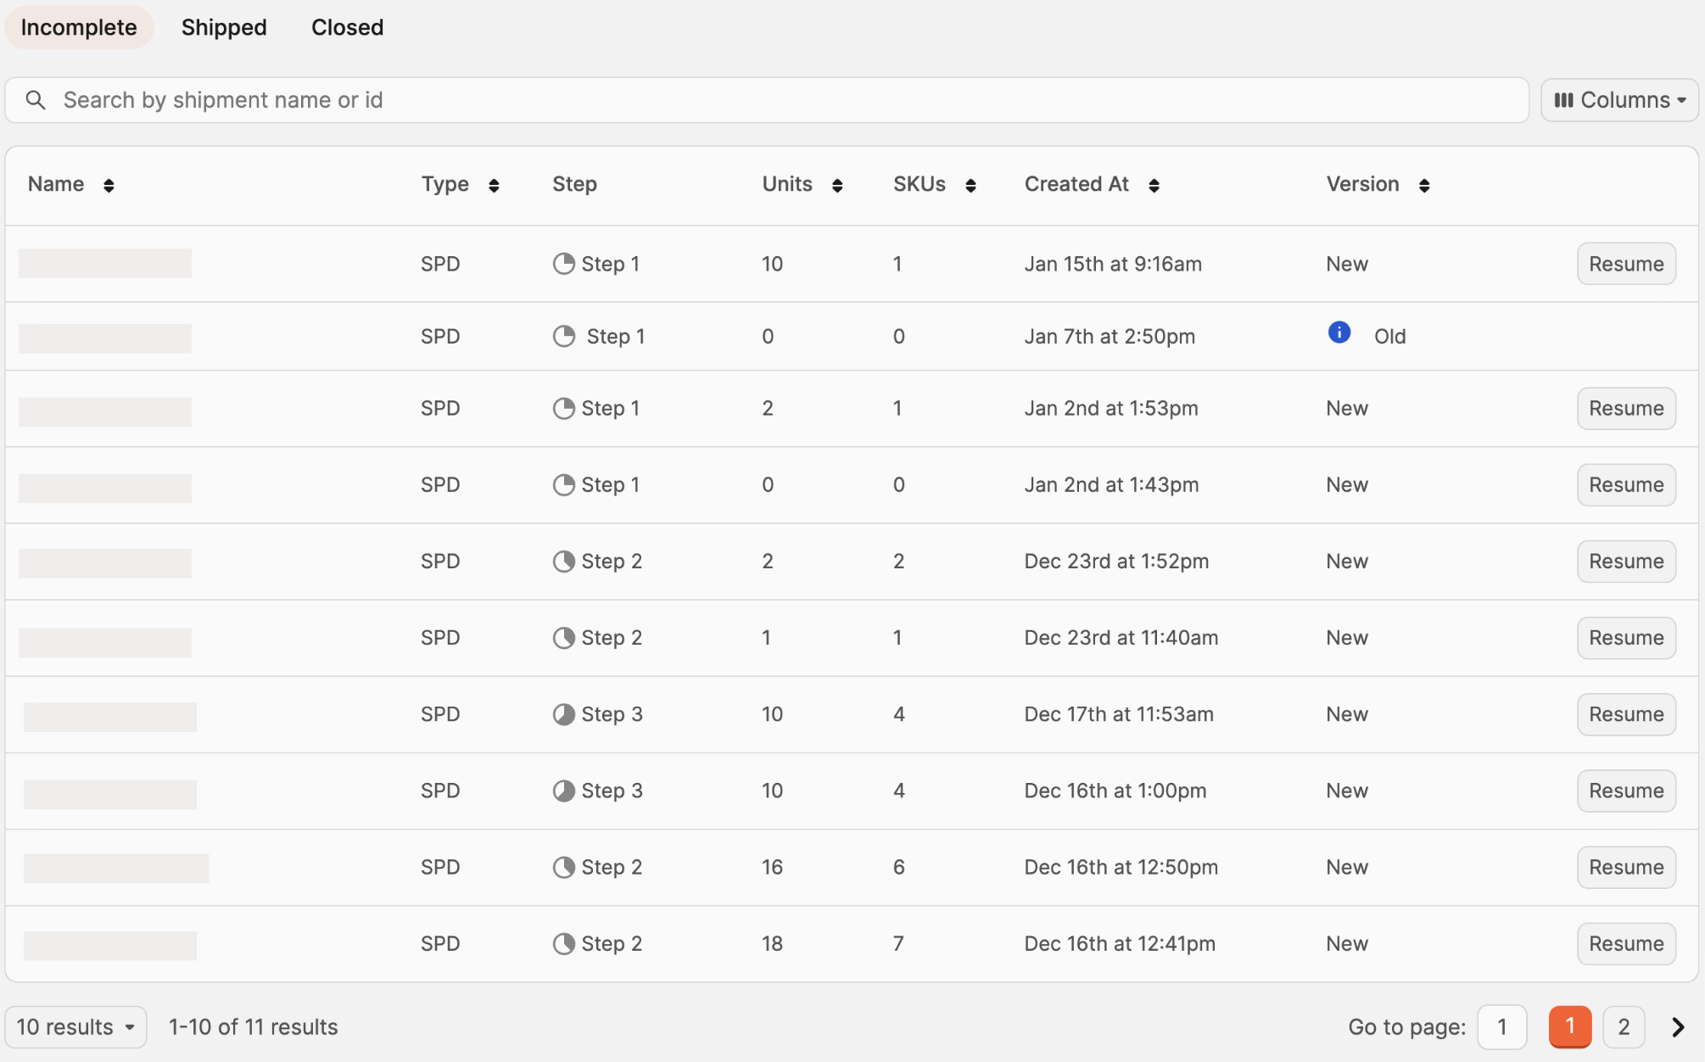
Task: Sort by Units column arrows
Action: 837,185
